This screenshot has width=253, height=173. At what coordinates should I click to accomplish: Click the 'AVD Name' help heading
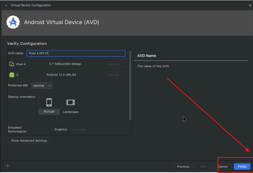[147, 56]
